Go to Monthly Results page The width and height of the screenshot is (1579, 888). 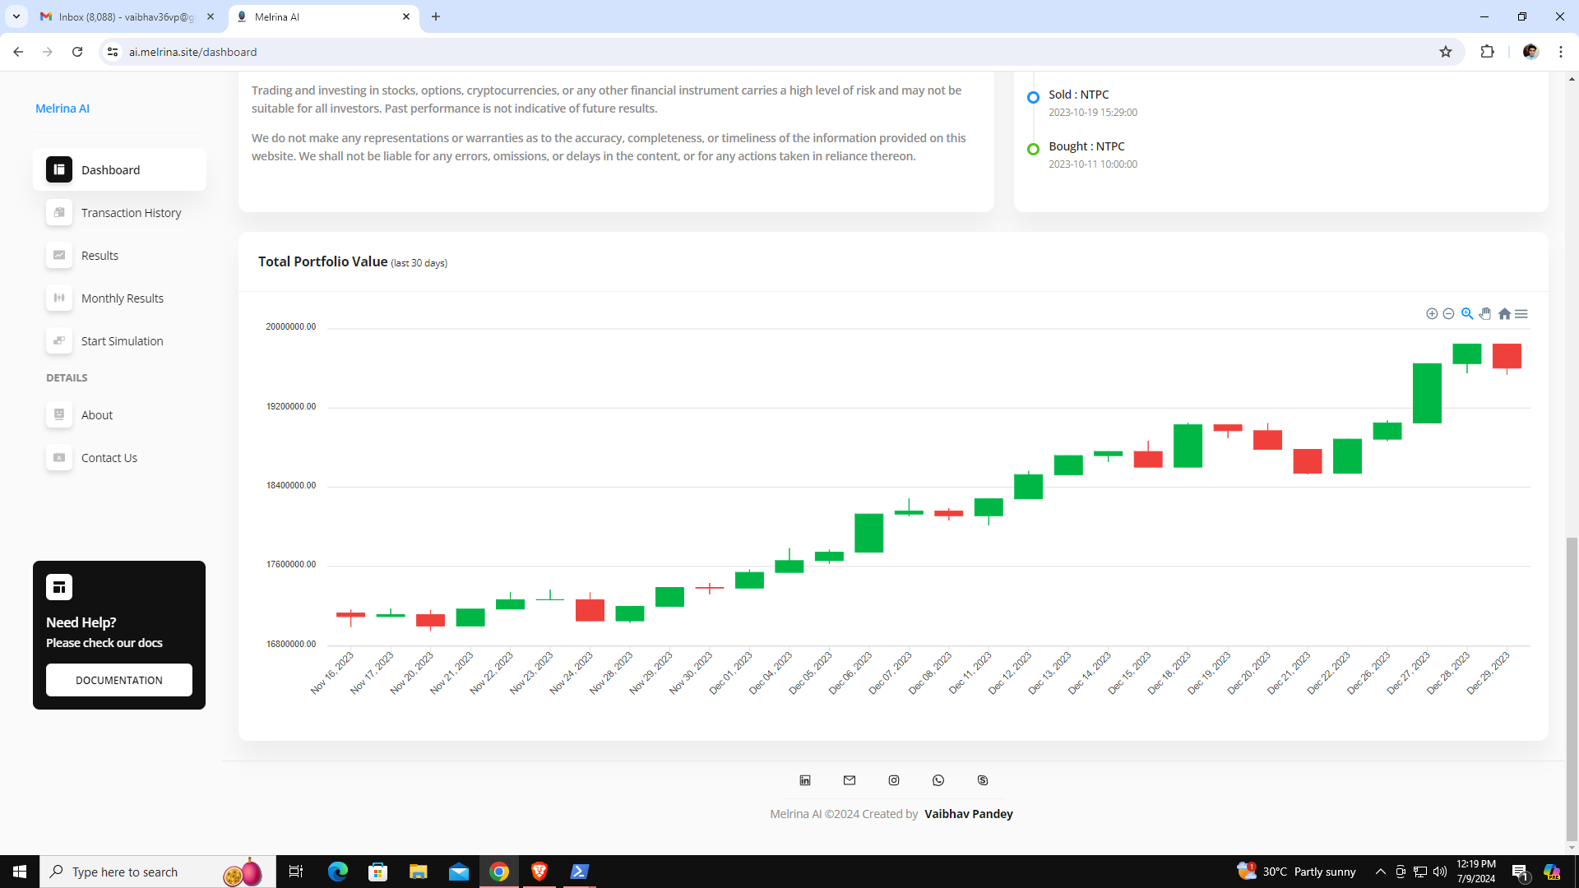[122, 298]
